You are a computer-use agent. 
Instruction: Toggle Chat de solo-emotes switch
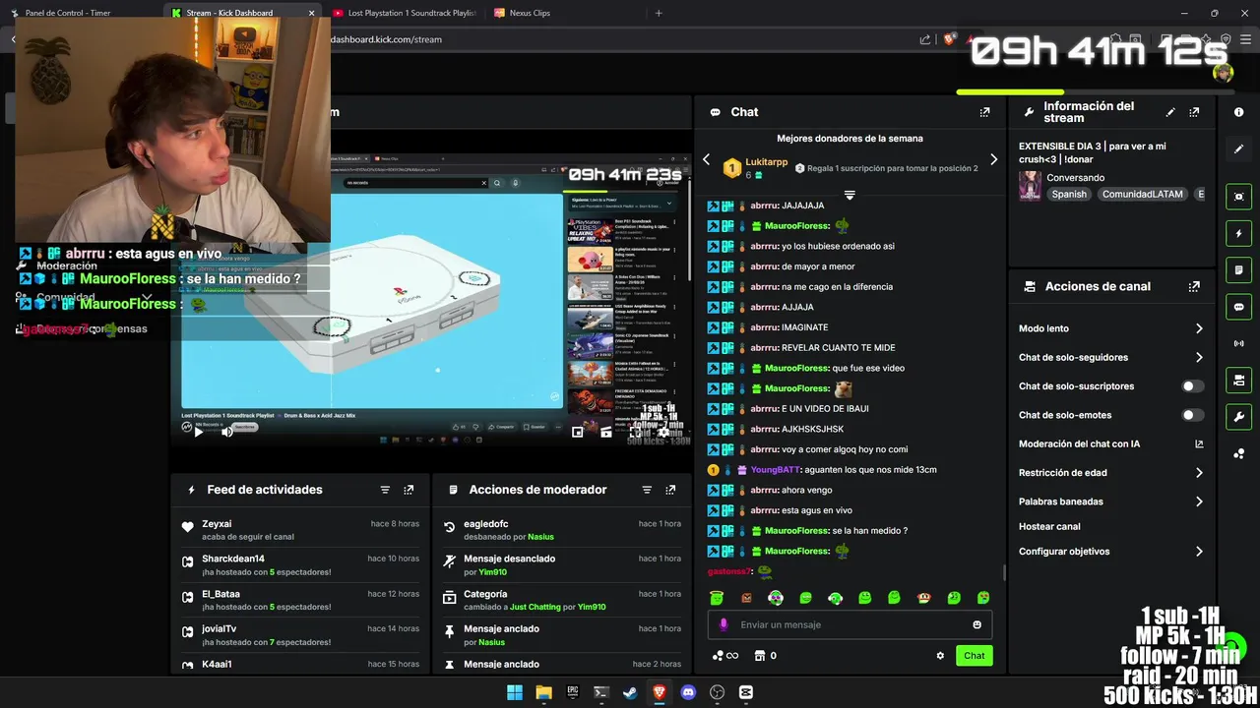pos(1192,415)
